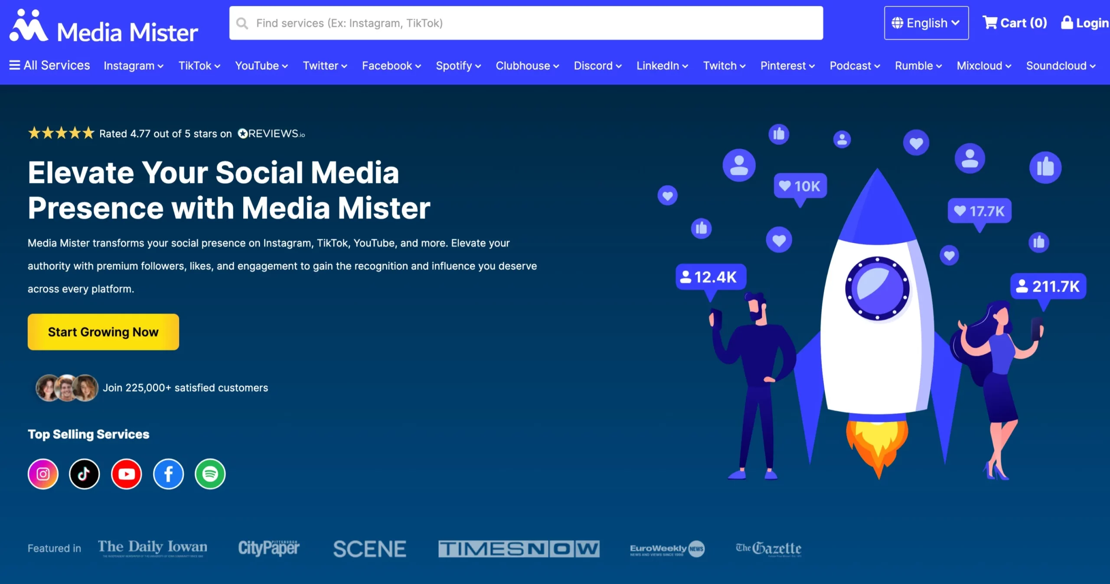Click the SCENE logo

tap(369, 549)
